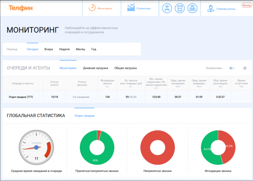
Task: Click the Принятые/непринятые звонки donut chart
Action: 97,147
